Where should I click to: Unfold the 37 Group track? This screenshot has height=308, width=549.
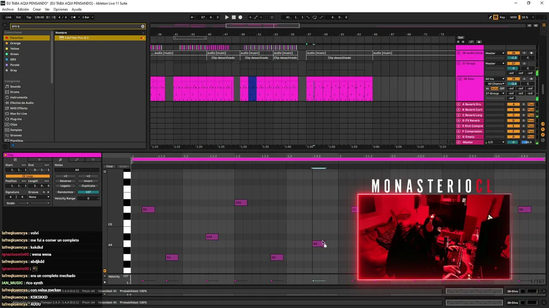tap(459, 64)
